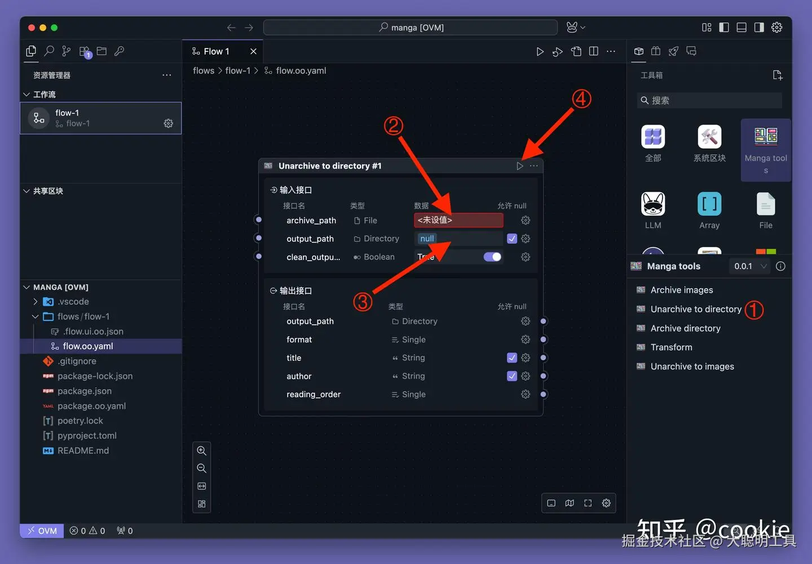Open the 资源管理器 more options menu

[166, 75]
